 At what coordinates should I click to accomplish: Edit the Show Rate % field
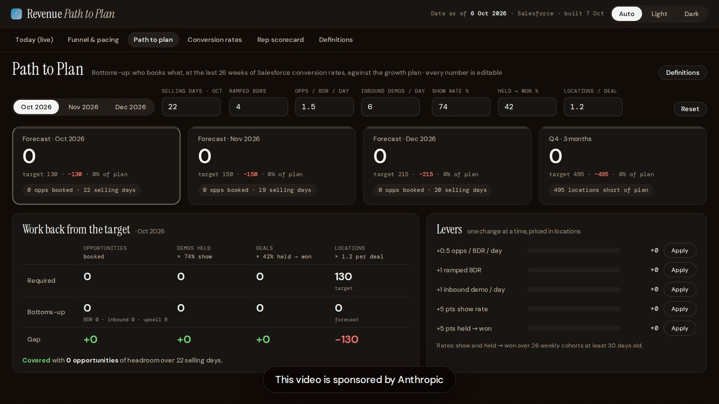coord(461,107)
